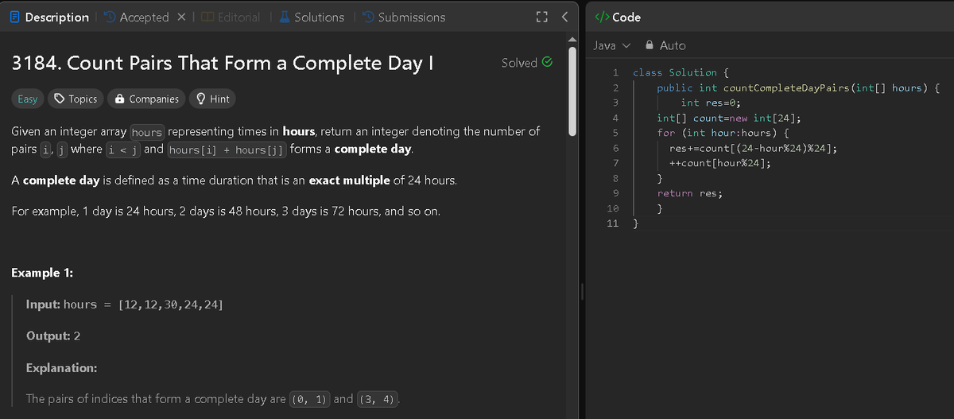Image resolution: width=954 pixels, height=419 pixels.
Task: Open the Description tab
Action: 49,17
